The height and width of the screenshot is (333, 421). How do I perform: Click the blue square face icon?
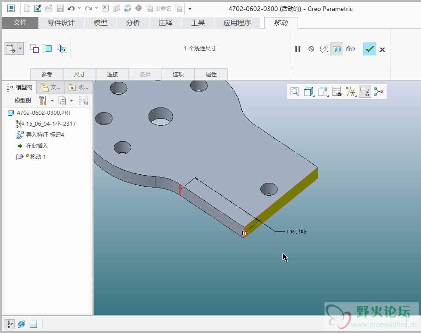(x=48, y=48)
